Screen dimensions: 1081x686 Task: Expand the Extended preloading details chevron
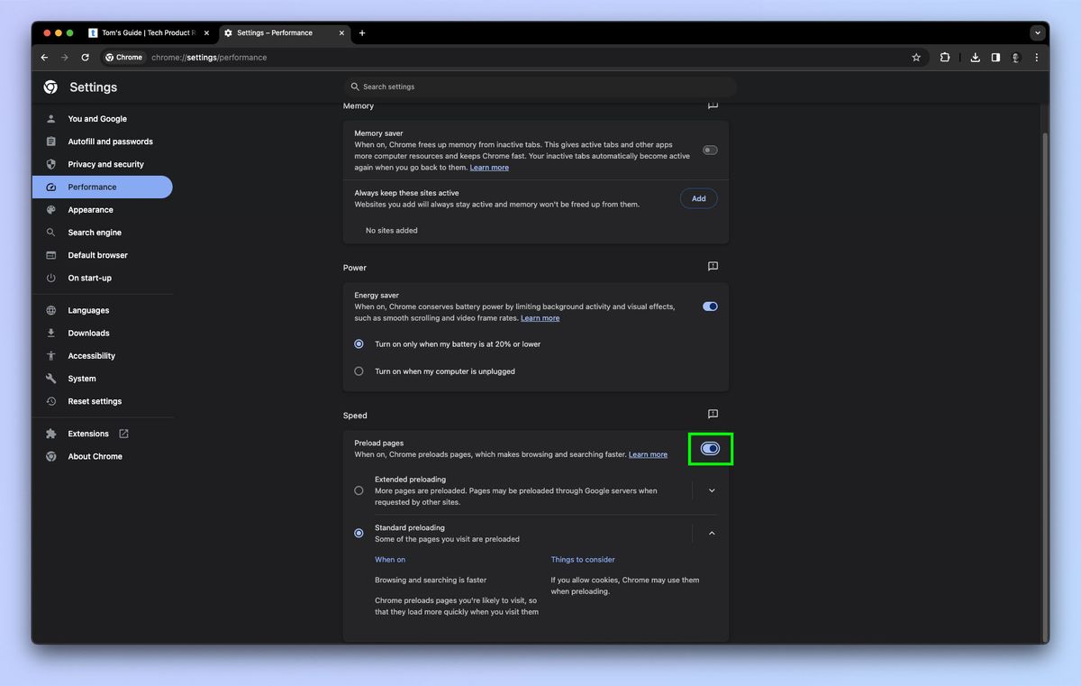tap(712, 489)
